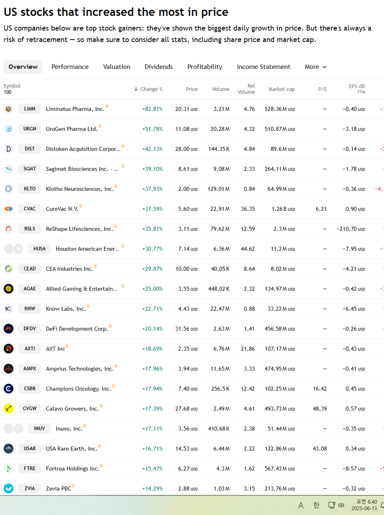Click the USAR ticker symbol button
The width and height of the screenshot is (384, 515).
[30, 449]
